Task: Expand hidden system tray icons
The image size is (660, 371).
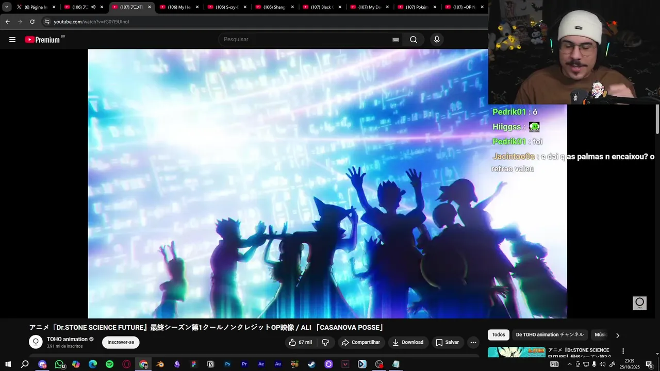Action: [x=569, y=364]
